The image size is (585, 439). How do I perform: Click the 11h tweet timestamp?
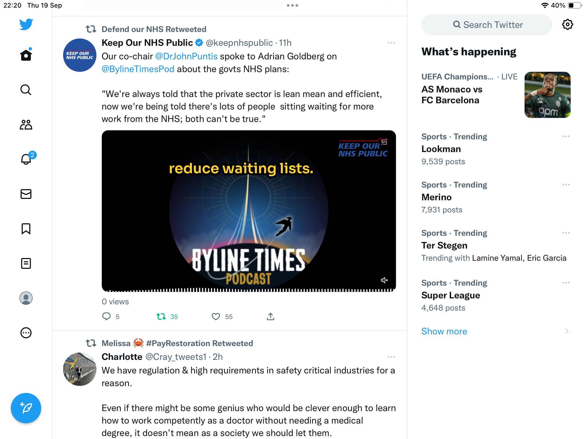pos(285,43)
